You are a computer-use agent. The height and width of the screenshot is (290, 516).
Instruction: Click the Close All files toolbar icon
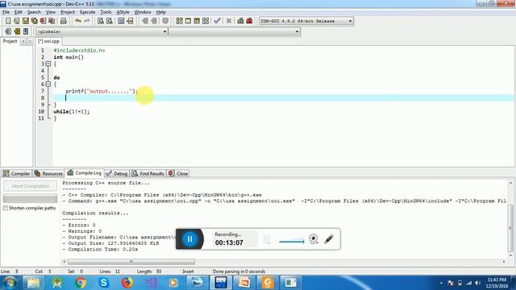tap(52, 21)
